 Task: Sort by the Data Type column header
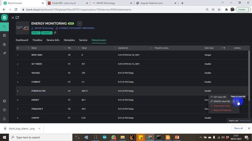[209, 48]
